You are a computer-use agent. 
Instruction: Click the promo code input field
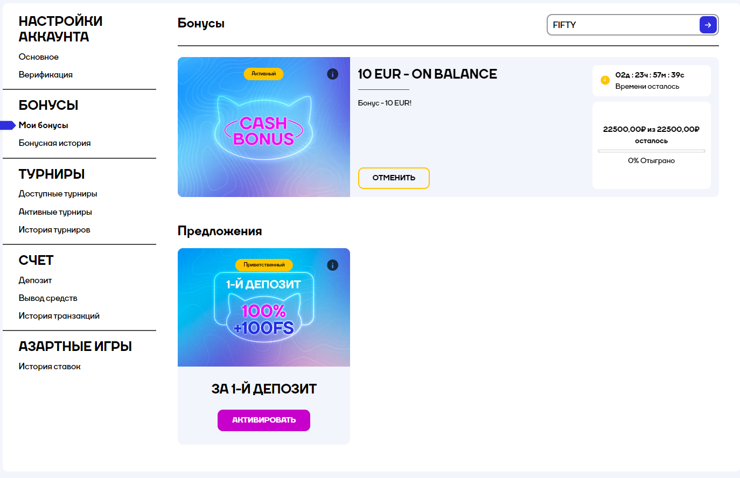tap(624, 25)
